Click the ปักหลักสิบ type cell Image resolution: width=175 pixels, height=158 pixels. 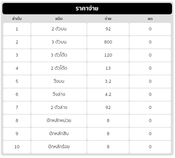tap(59, 134)
